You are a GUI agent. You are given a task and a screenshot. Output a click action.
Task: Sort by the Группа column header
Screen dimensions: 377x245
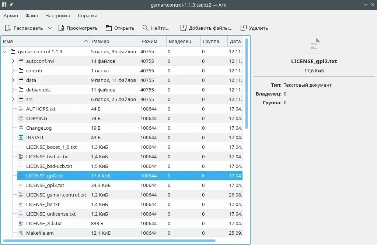(214, 41)
